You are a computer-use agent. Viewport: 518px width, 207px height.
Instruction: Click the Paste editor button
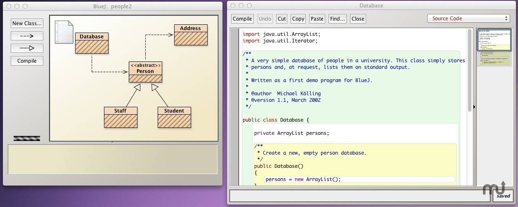[317, 19]
